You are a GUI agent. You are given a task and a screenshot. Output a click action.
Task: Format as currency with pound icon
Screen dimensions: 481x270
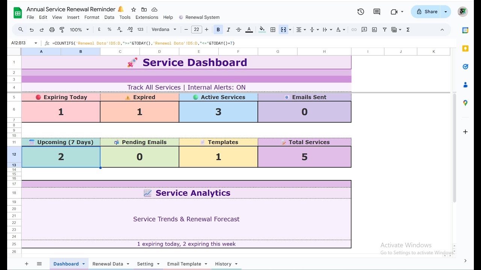coord(99,30)
